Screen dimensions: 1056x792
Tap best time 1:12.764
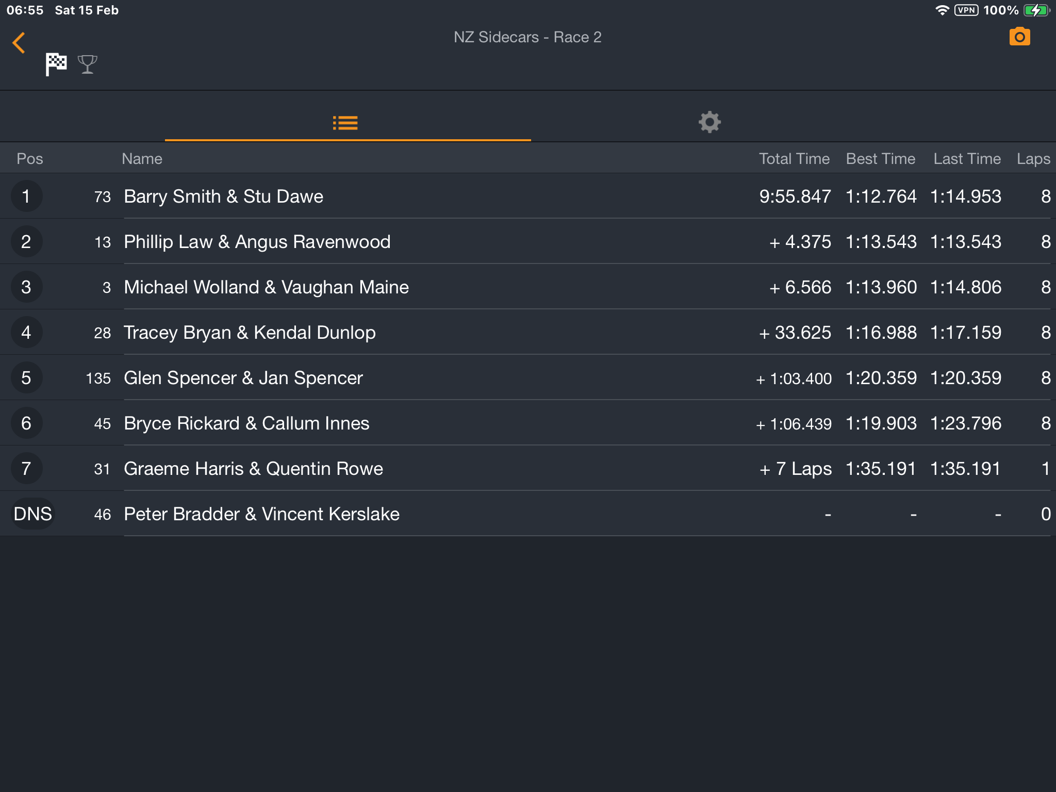(x=881, y=196)
